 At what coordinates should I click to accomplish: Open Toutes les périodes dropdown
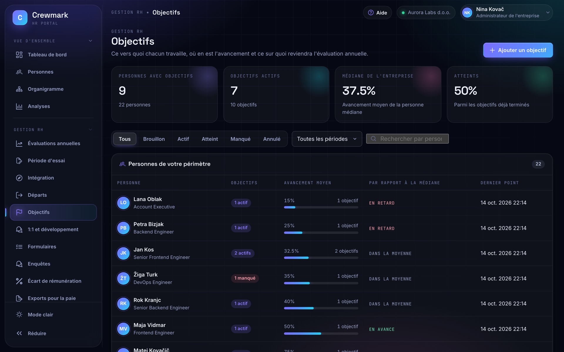coord(327,139)
